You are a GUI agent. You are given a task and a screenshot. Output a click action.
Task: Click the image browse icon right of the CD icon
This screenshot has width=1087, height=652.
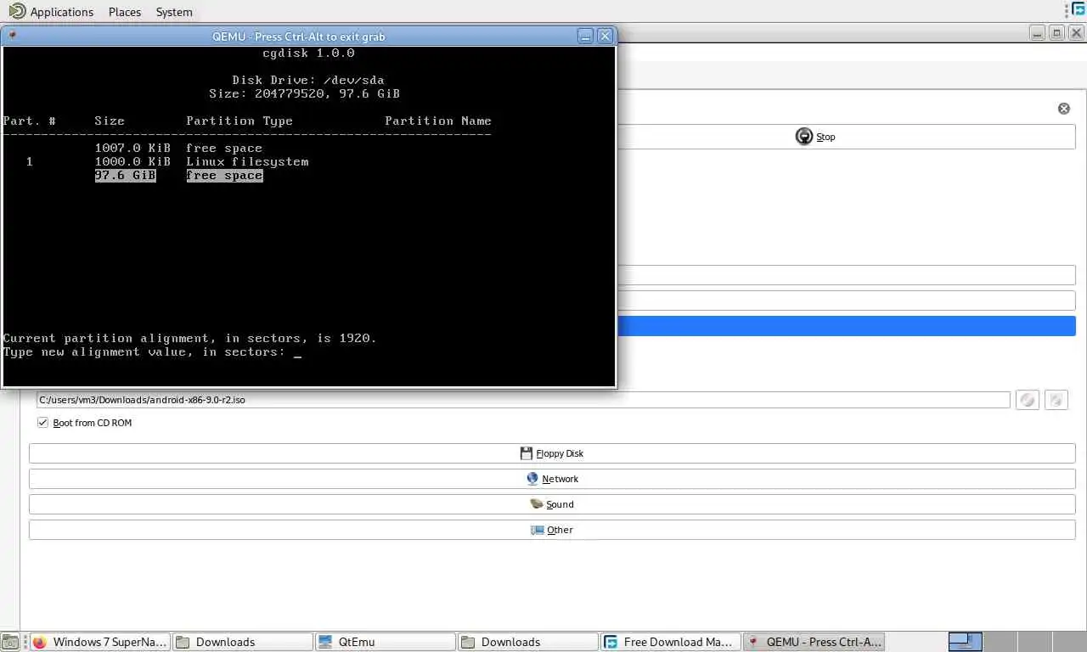1056,400
